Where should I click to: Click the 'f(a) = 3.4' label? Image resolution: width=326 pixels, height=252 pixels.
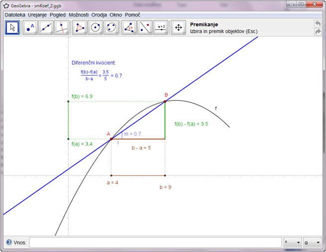[x=82, y=144]
